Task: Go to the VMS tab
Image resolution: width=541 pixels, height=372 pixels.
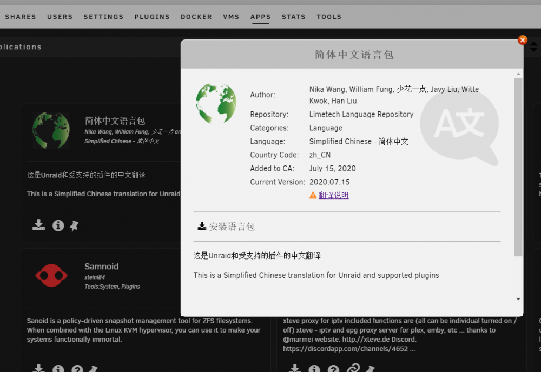Action: (x=231, y=17)
